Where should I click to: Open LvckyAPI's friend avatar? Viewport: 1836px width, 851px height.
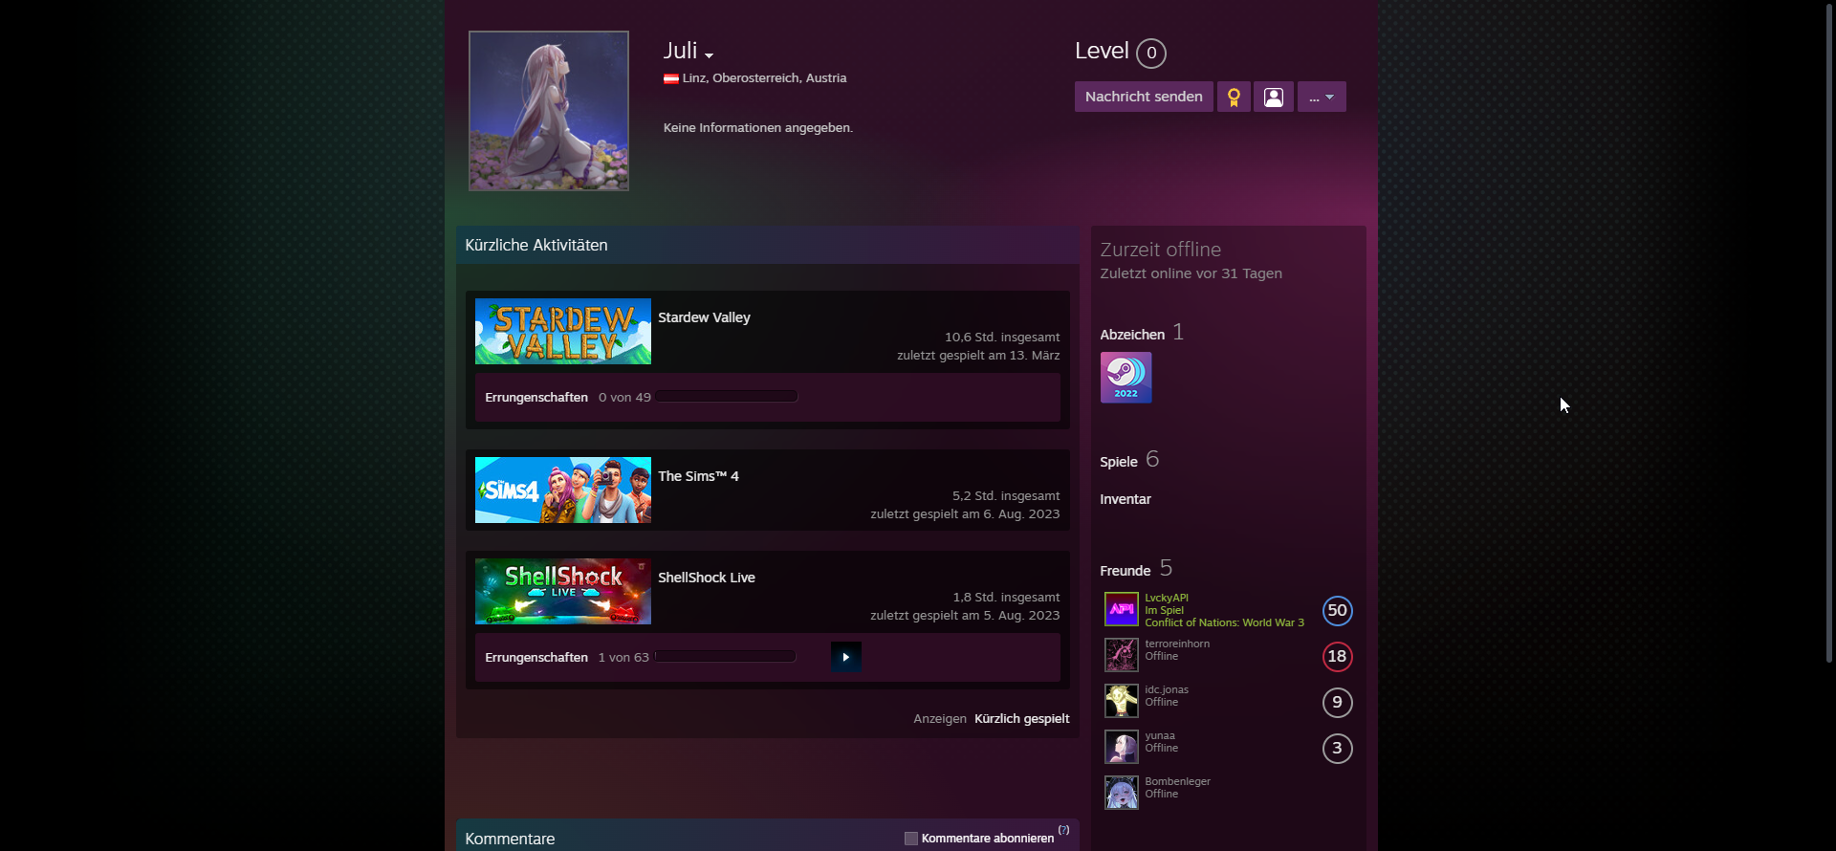pyautogui.click(x=1121, y=609)
